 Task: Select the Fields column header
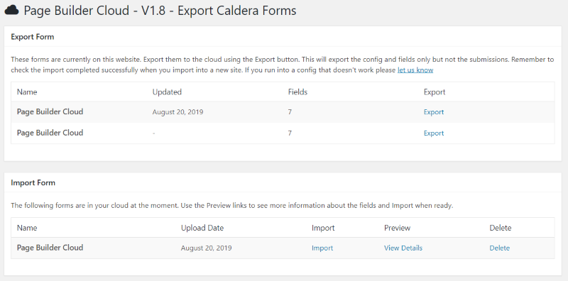297,92
